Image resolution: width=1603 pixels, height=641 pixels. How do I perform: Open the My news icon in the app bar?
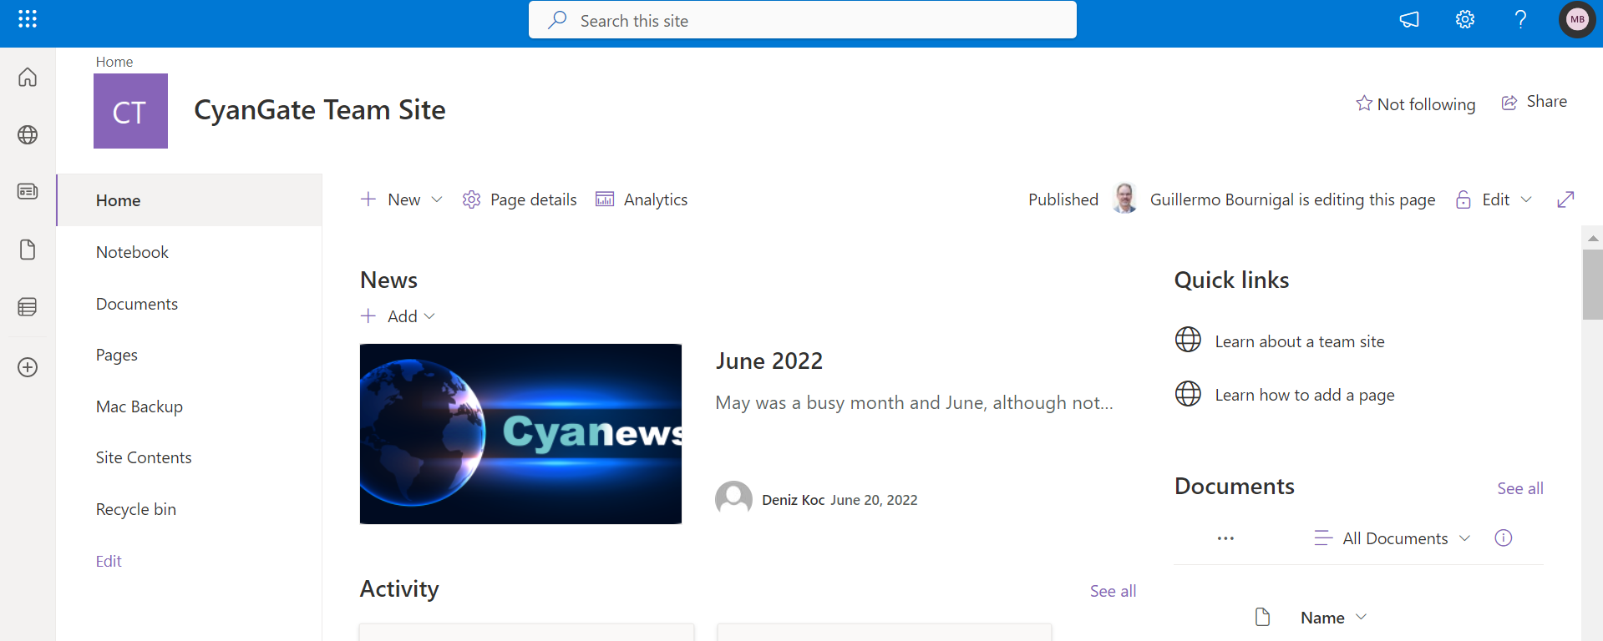point(28,192)
